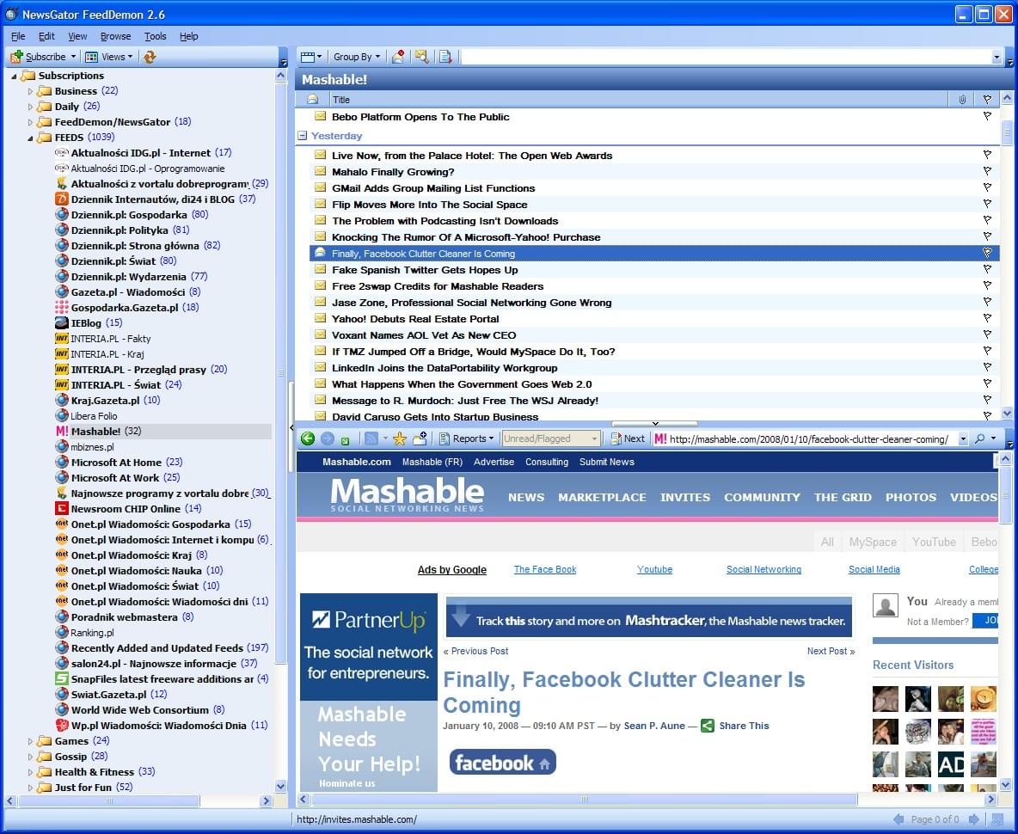Click the green Share This icon
The width and height of the screenshot is (1018, 834).
pyautogui.click(x=708, y=726)
